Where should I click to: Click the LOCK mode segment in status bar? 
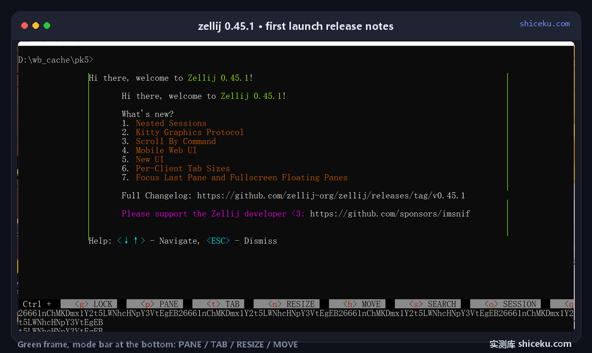(x=89, y=304)
